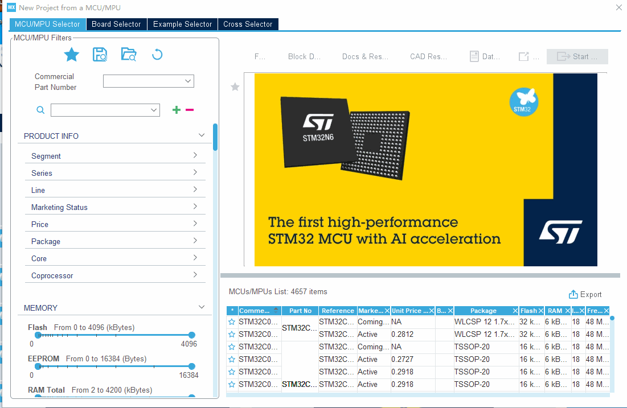Close the Package column
The height and width of the screenshot is (408, 627).
click(515, 311)
